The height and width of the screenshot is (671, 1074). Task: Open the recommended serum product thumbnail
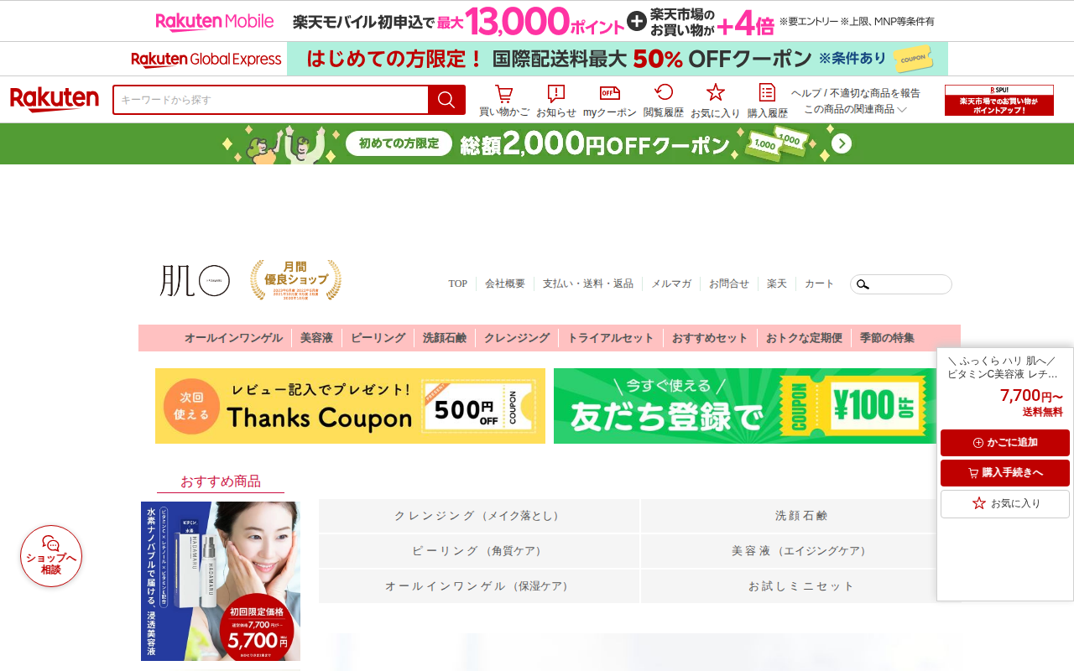(221, 581)
